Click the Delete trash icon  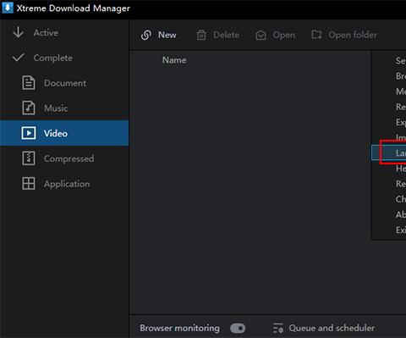point(201,35)
